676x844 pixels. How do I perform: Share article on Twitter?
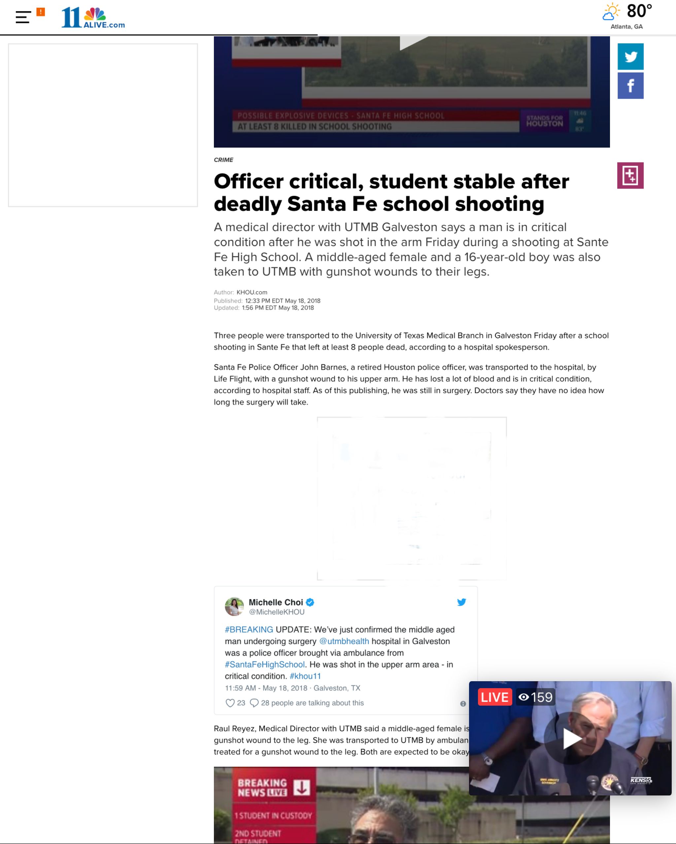(630, 57)
